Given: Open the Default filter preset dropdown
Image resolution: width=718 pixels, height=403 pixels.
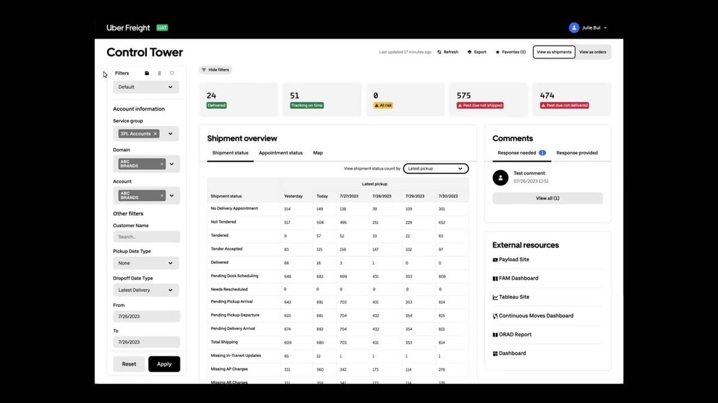Looking at the screenshot, I should 146,87.
